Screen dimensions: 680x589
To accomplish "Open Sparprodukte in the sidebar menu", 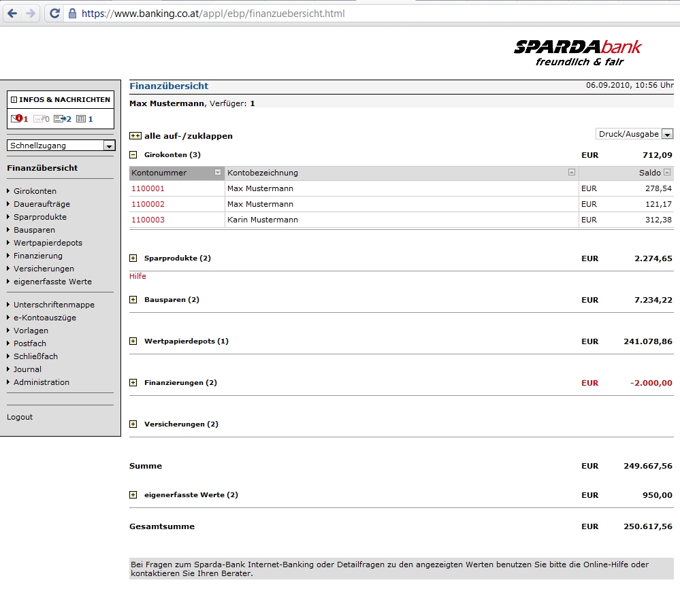I will (x=40, y=217).
